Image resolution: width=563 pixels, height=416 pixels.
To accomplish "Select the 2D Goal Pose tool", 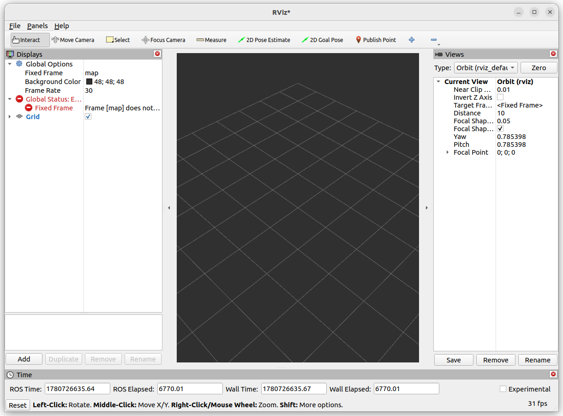I will tap(323, 40).
